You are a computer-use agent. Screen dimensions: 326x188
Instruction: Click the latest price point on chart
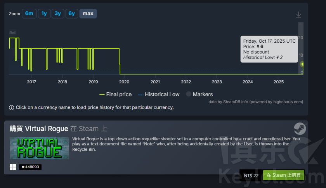click(x=302, y=64)
